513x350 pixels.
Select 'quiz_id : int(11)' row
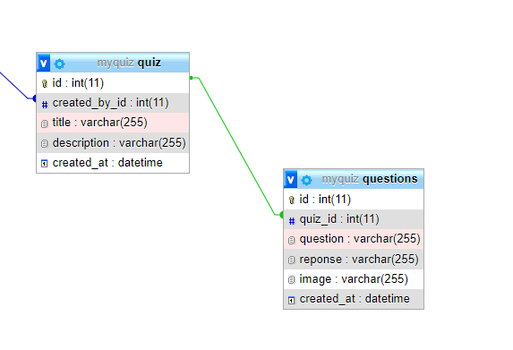click(354, 219)
